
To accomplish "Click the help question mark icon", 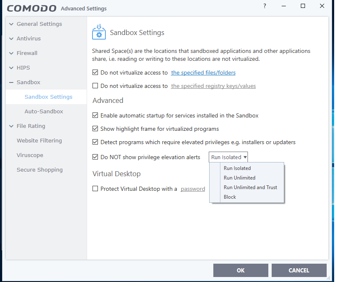I will 265,6.
